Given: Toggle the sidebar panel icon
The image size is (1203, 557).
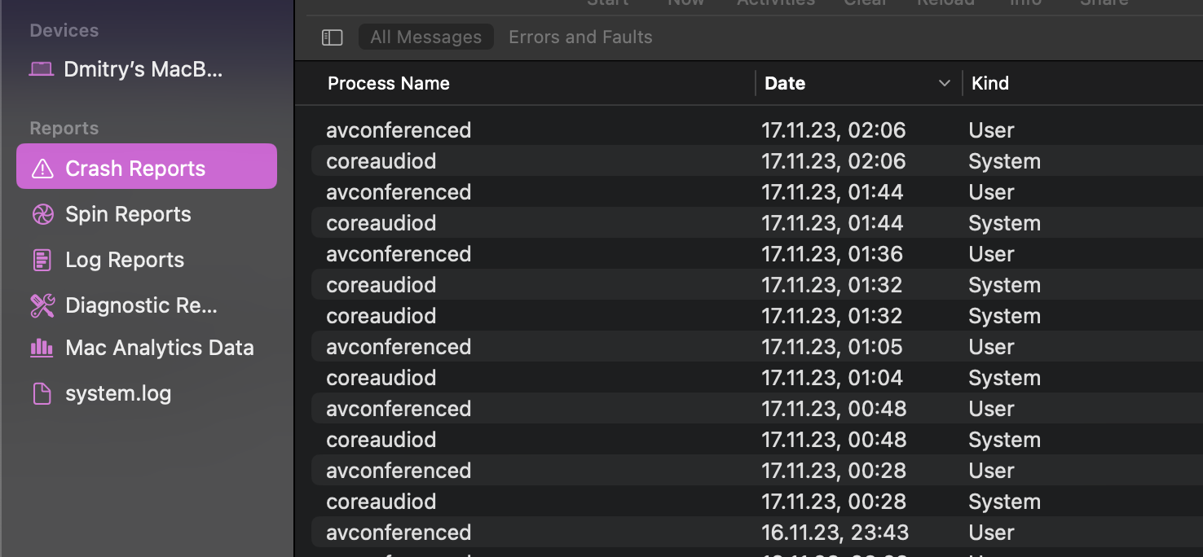Looking at the screenshot, I should [x=332, y=37].
